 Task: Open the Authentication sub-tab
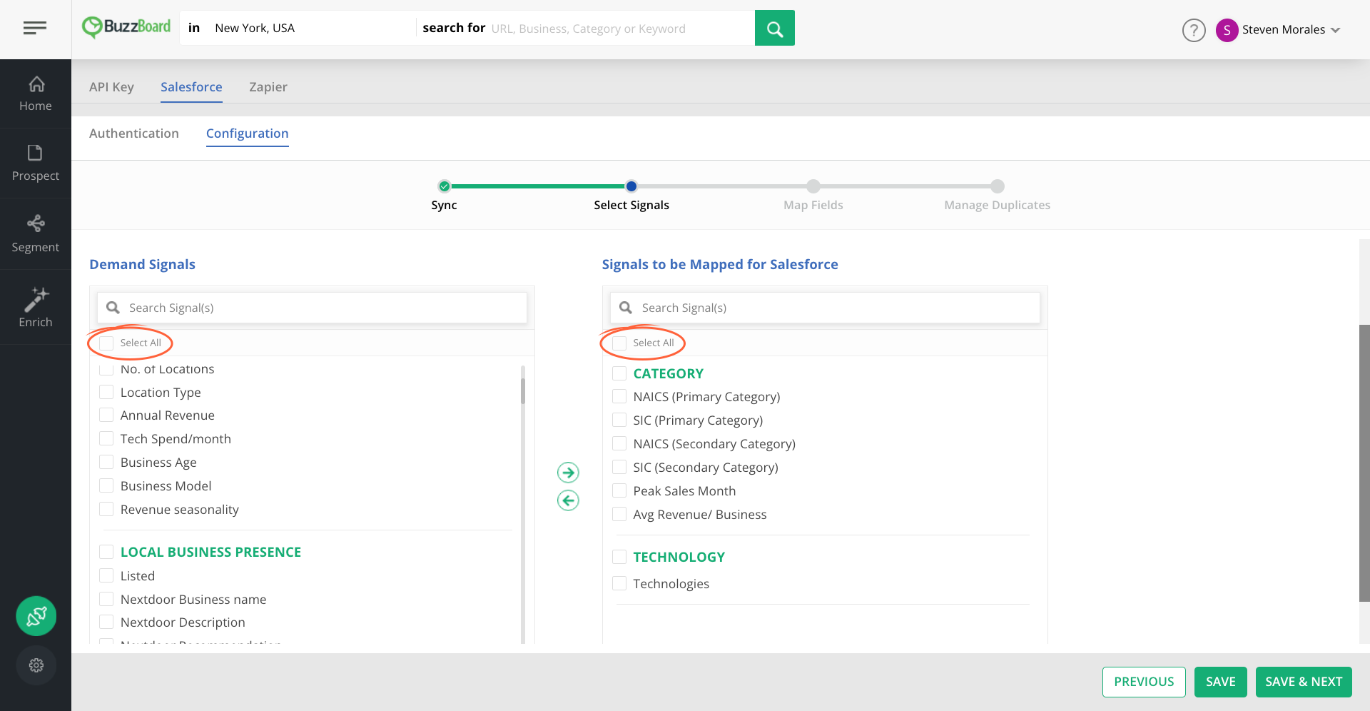point(134,133)
